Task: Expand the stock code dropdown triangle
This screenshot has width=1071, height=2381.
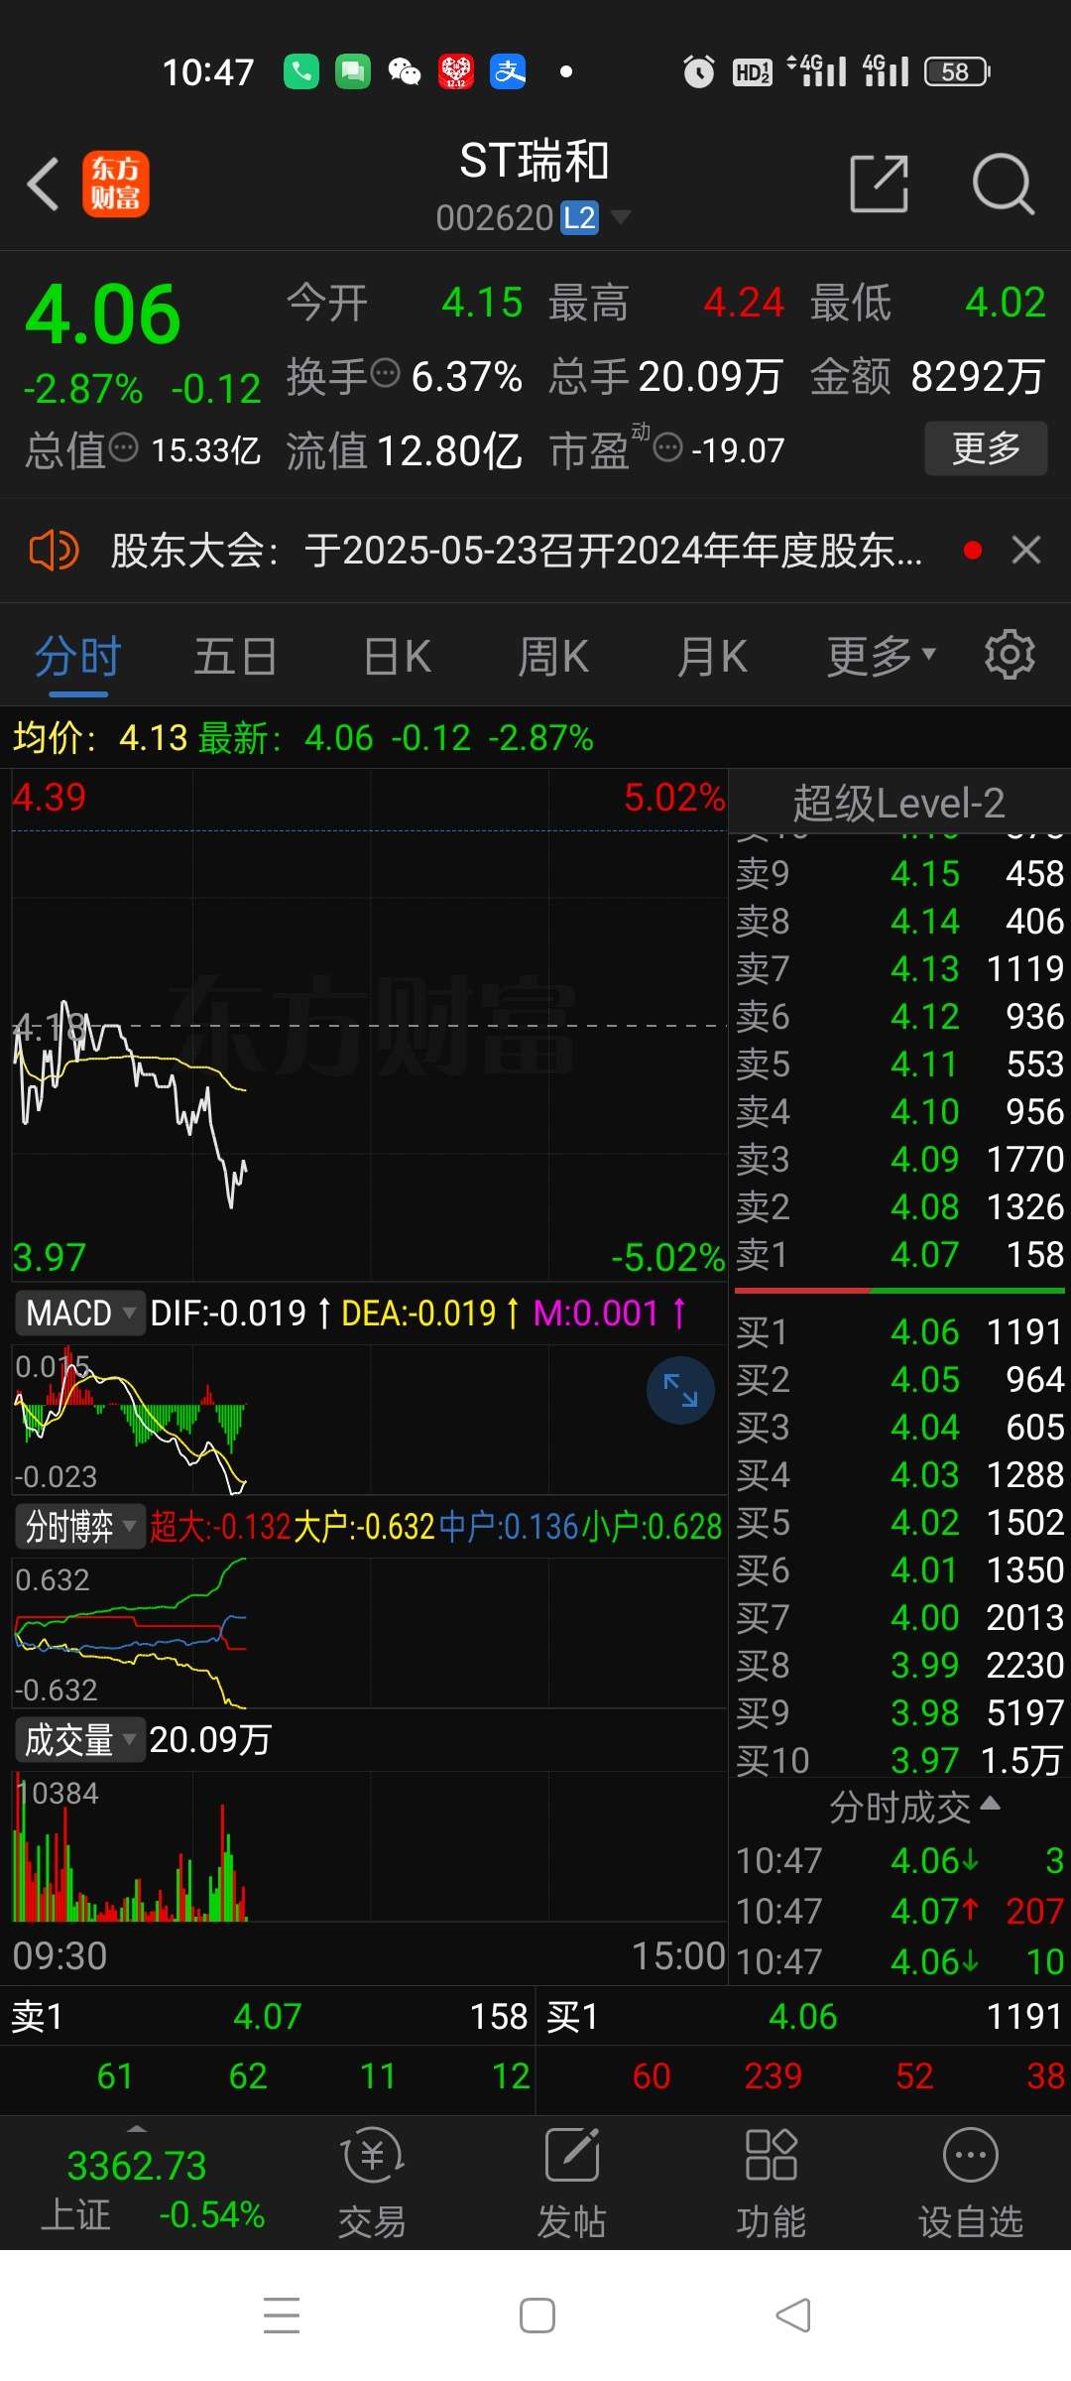Action: pyautogui.click(x=621, y=216)
